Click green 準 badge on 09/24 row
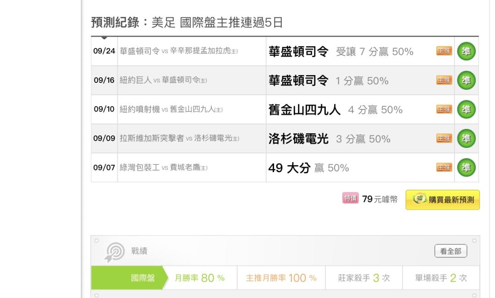 466,51
